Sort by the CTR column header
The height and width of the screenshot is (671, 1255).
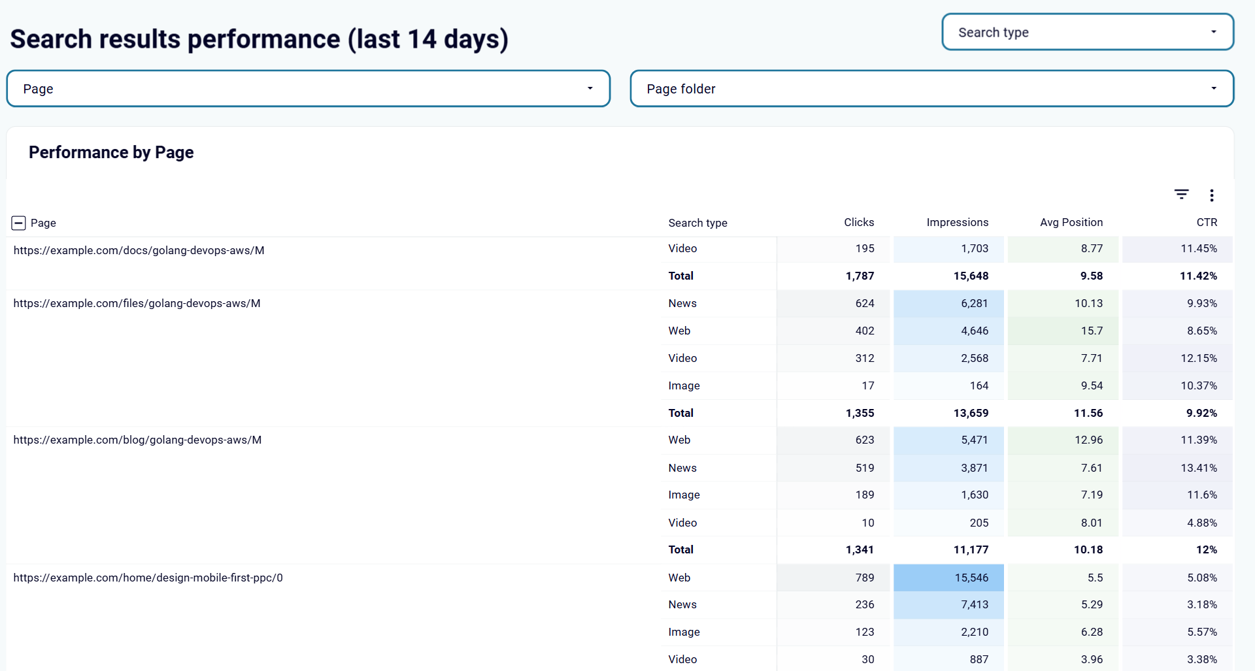(1207, 222)
